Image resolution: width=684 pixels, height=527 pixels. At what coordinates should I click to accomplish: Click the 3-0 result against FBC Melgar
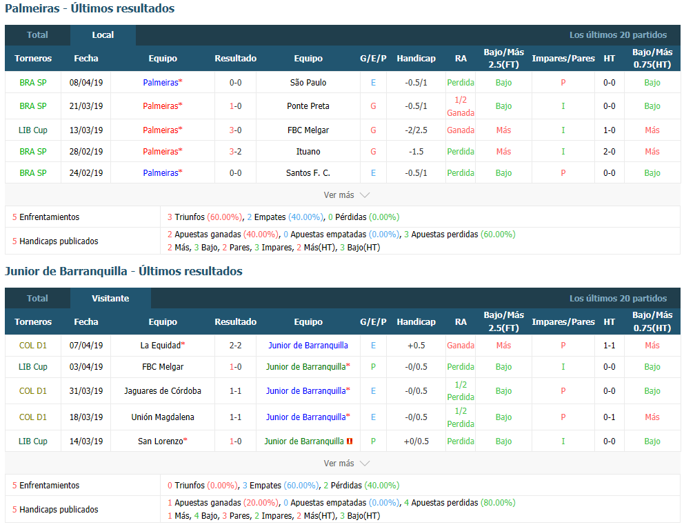tap(236, 130)
